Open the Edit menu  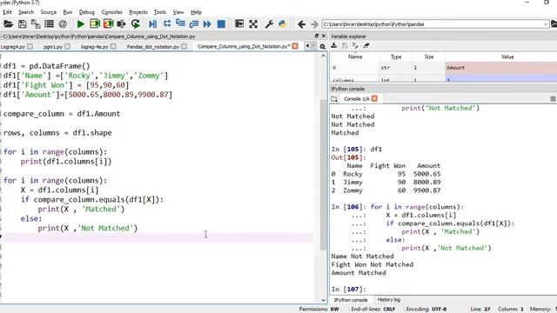[7, 12]
